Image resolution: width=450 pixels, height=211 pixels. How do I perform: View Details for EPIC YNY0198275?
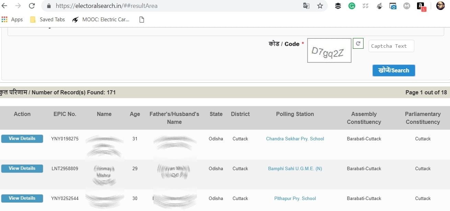pos(22,139)
